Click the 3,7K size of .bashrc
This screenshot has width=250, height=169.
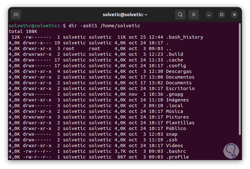120,151
